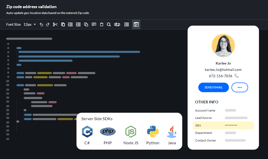Open the Java SDK option
268x159 pixels.
[172, 132]
